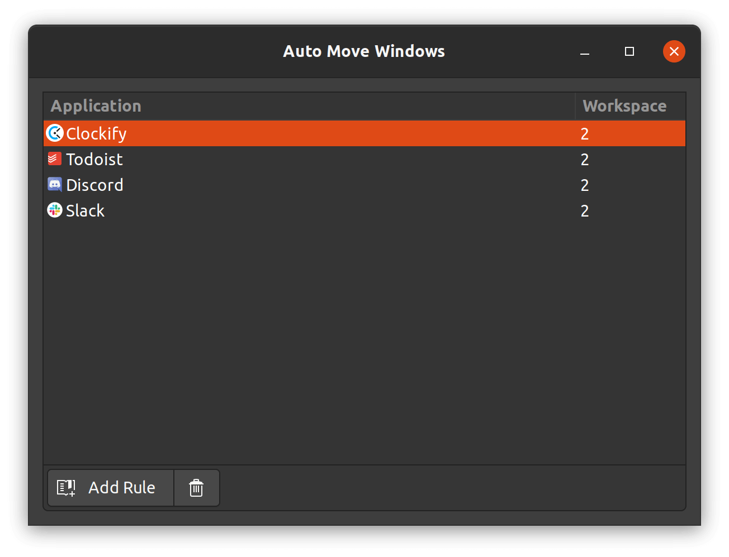
Task: Click workspace number for Slack
Action: coord(585,211)
